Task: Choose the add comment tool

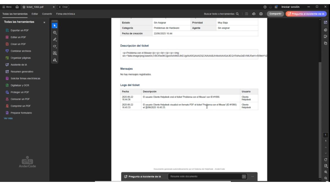Action: tap(55, 33)
